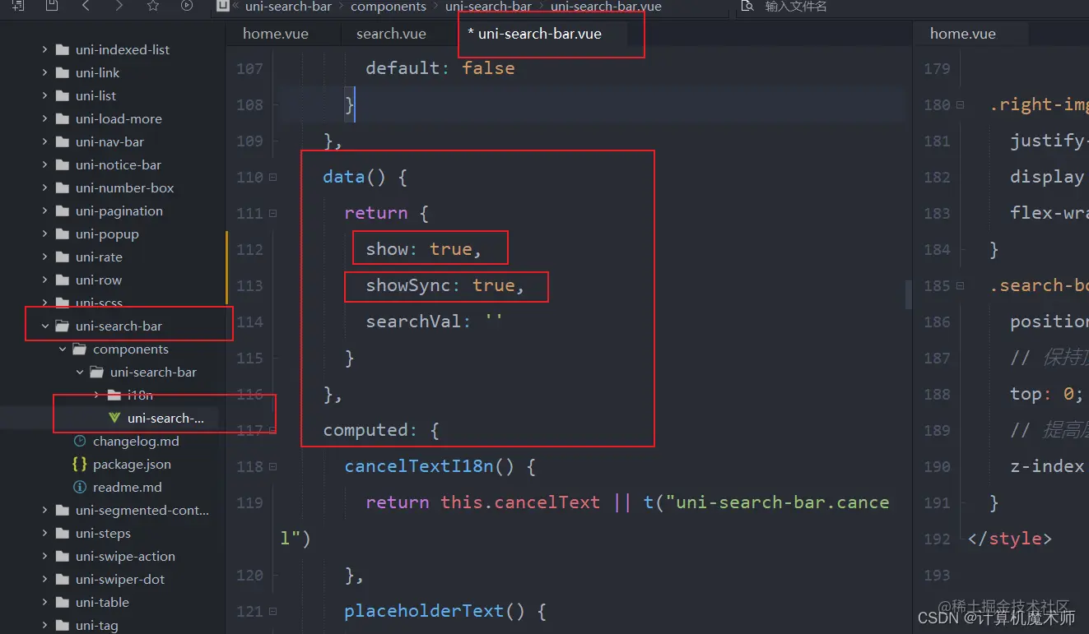
Task: Expand the uni-nav-bar folder chevron
Action: (x=44, y=141)
